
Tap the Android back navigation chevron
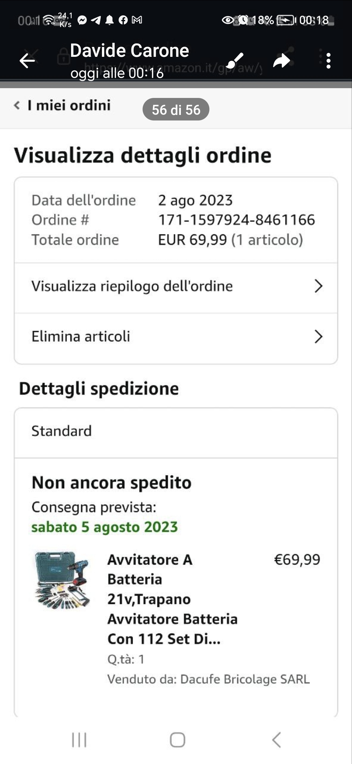pyautogui.click(x=276, y=740)
